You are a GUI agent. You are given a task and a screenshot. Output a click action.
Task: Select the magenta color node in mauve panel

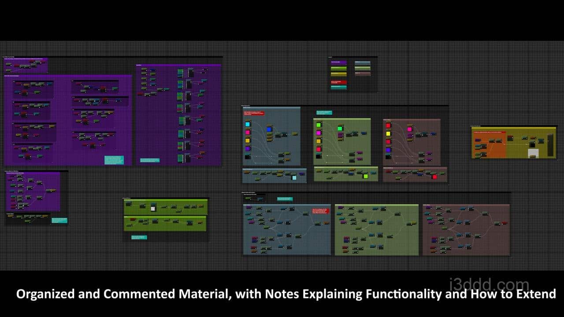click(409, 129)
